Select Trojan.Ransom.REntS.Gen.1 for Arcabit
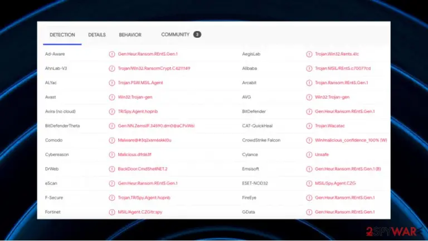 point(342,83)
